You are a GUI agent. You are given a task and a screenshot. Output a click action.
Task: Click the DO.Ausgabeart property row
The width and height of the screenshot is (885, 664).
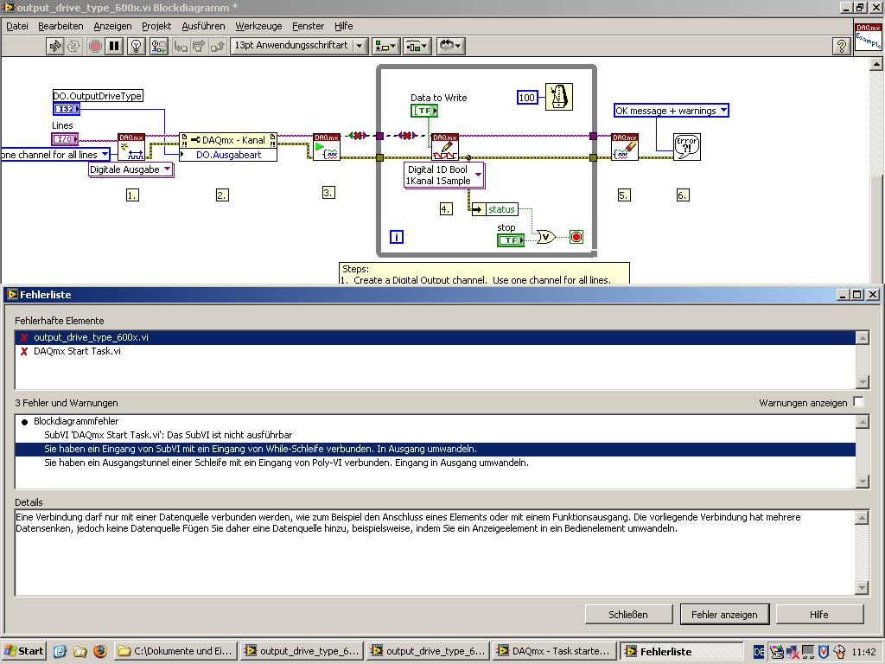tap(228, 155)
